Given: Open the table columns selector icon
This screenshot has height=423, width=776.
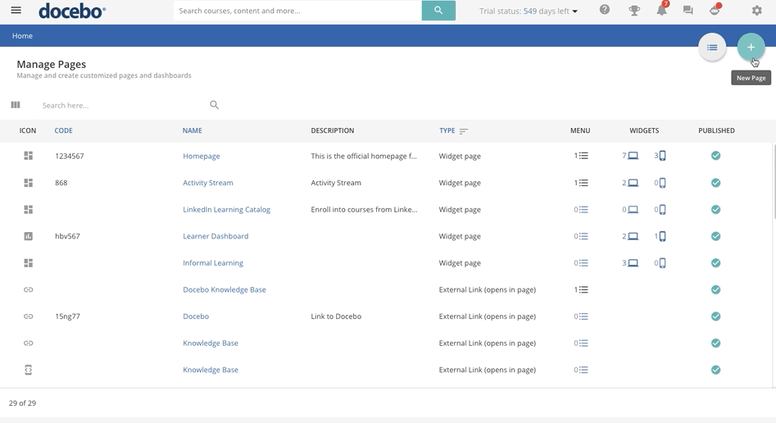Looking at the screenshot, I should (x=16, y=105).
